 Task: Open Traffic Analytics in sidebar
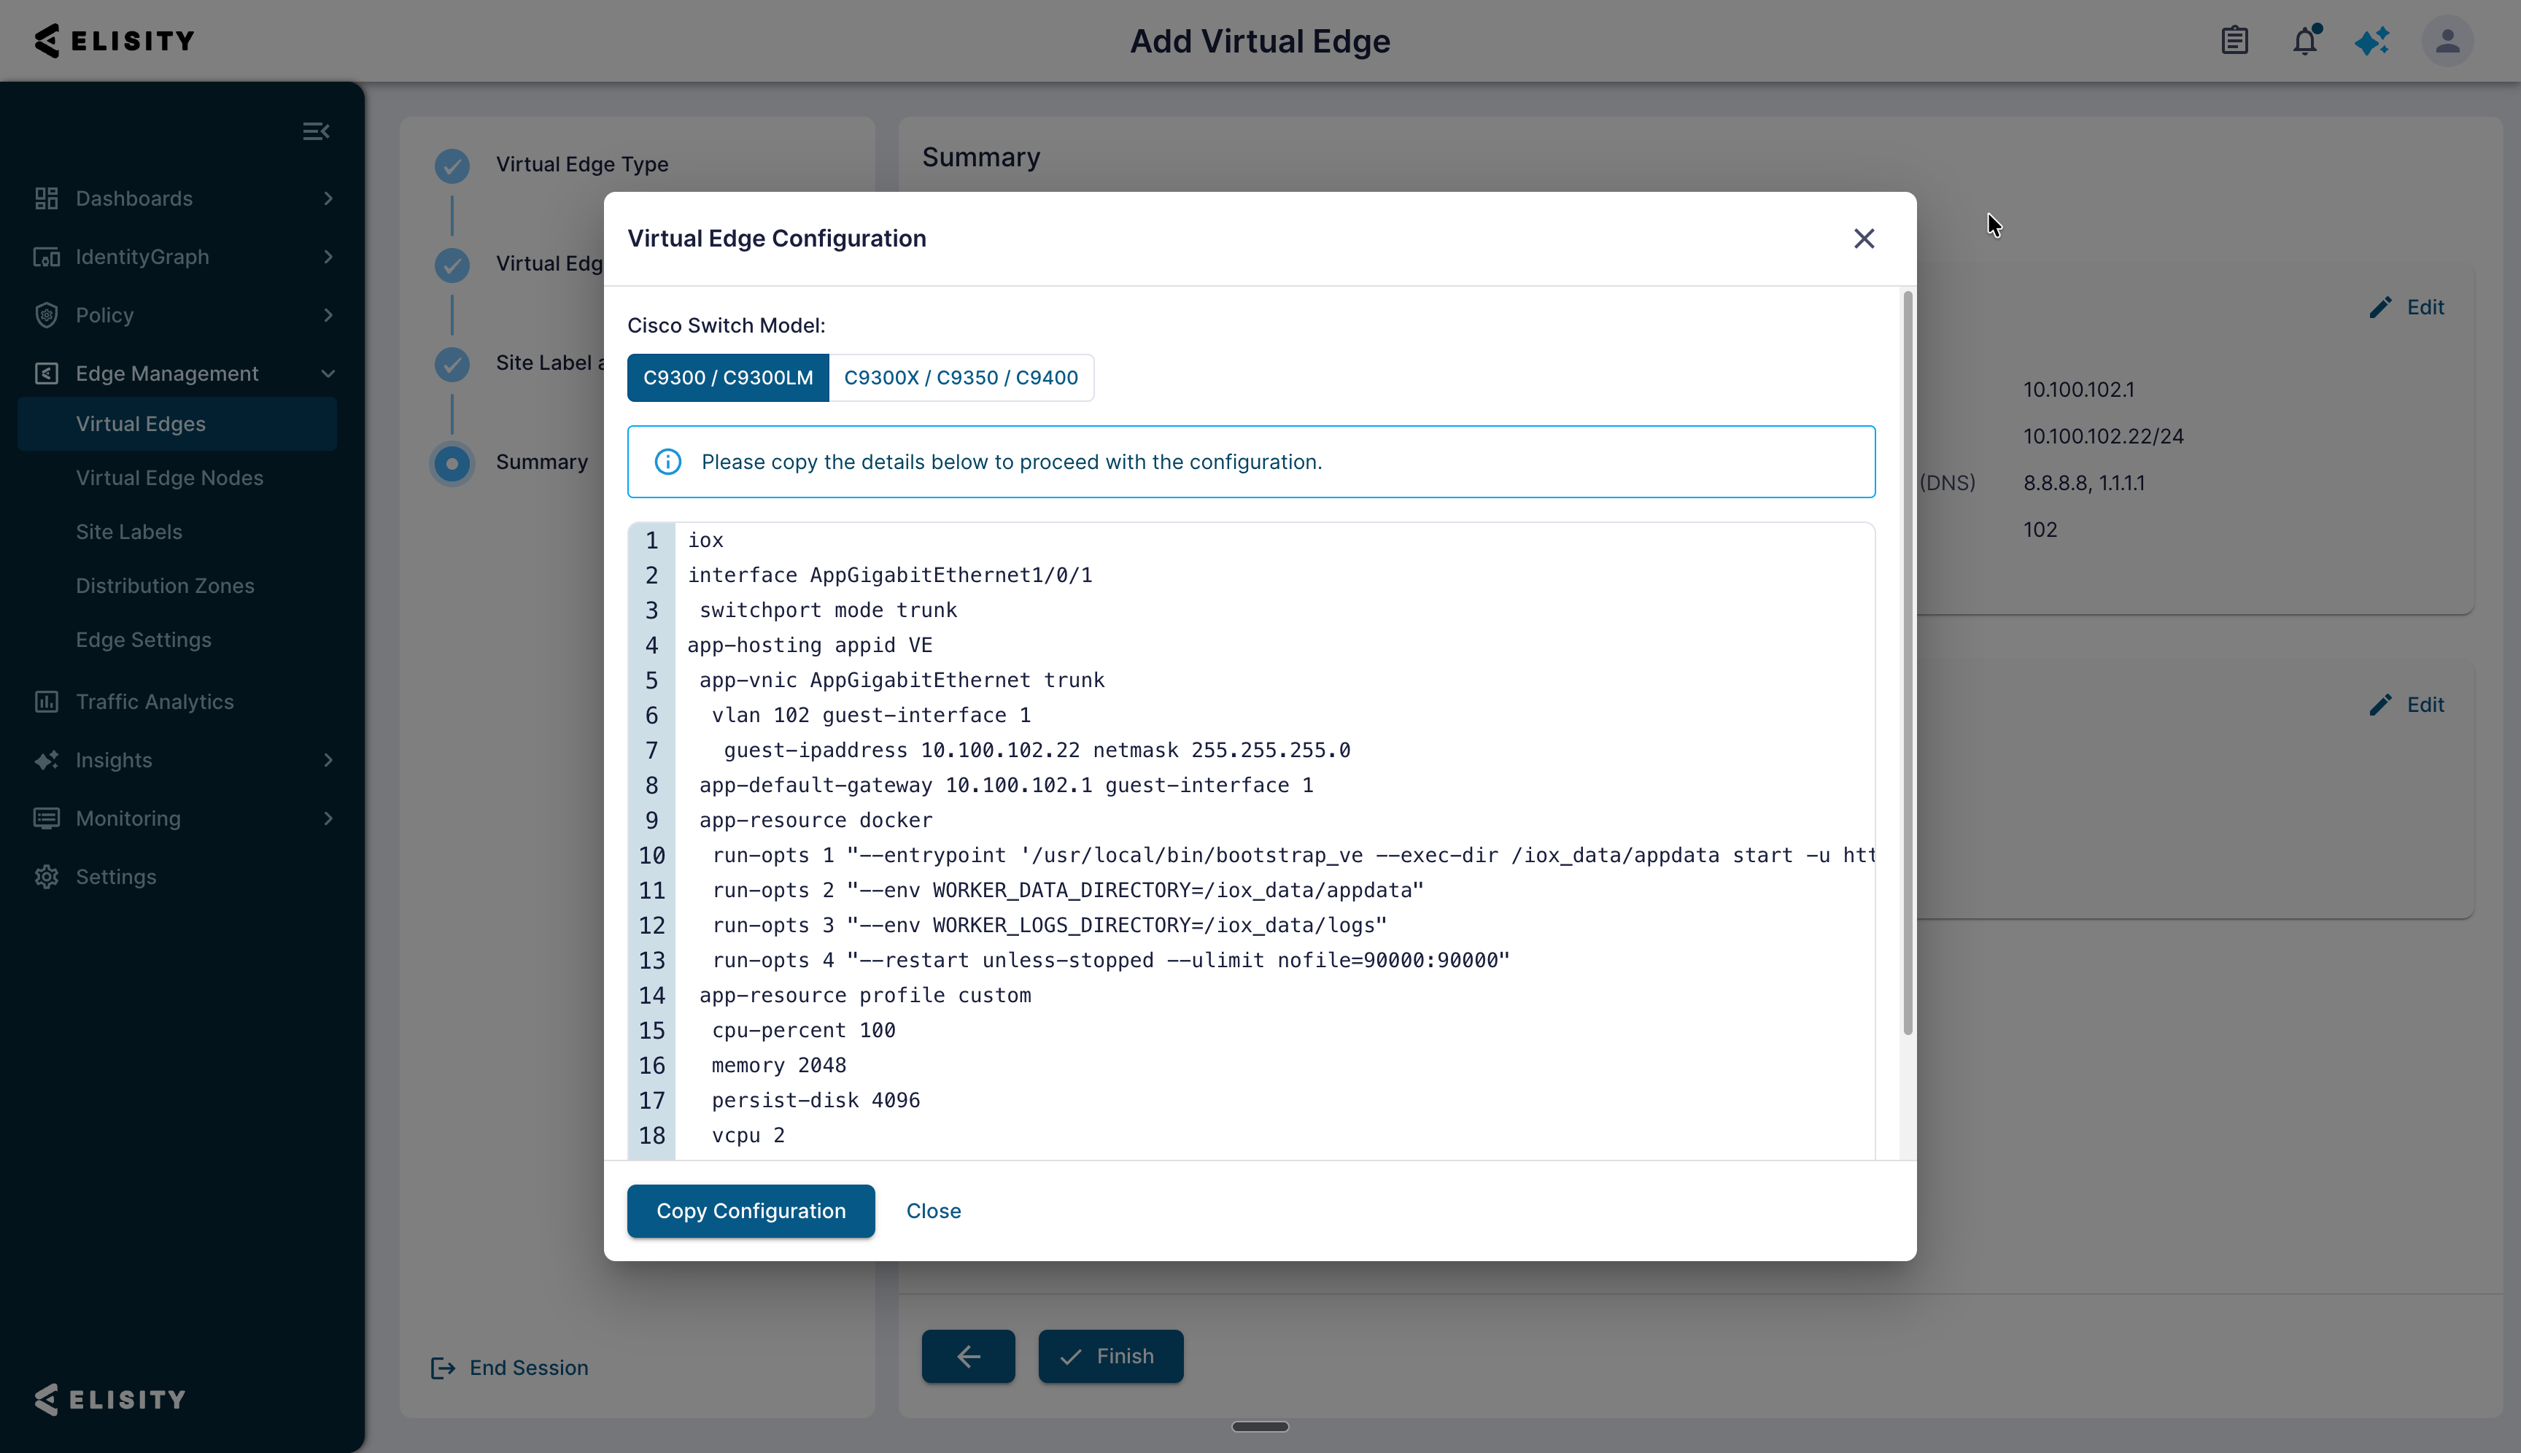[155, 702]
